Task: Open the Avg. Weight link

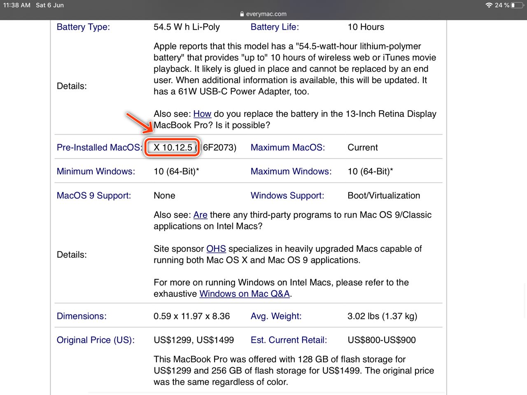Action: (x=276, y=316)
